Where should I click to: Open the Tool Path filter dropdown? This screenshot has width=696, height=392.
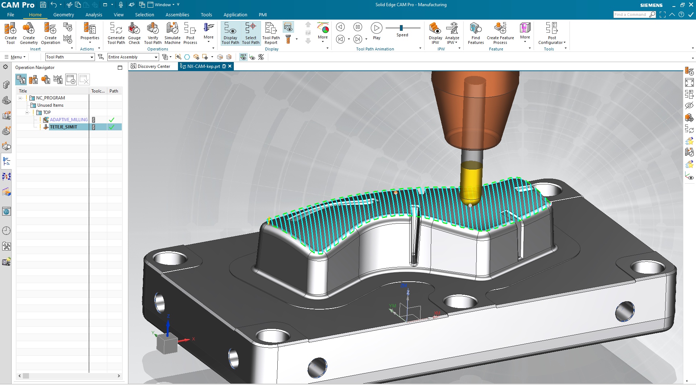[x=92, y=57]
